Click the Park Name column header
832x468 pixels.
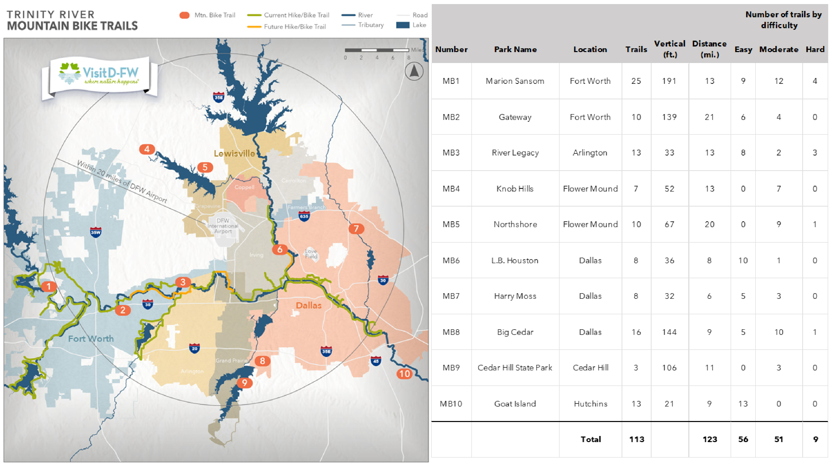tap(515, 49)
